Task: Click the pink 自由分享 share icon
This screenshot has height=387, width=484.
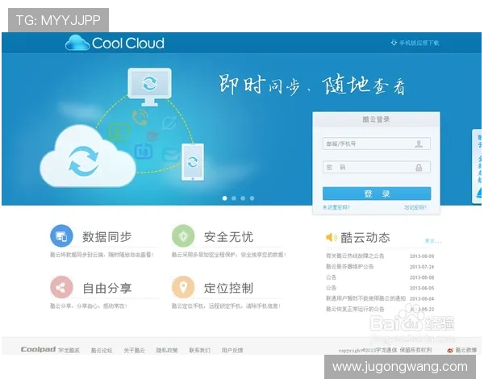Action: click(x=61, y=287)
